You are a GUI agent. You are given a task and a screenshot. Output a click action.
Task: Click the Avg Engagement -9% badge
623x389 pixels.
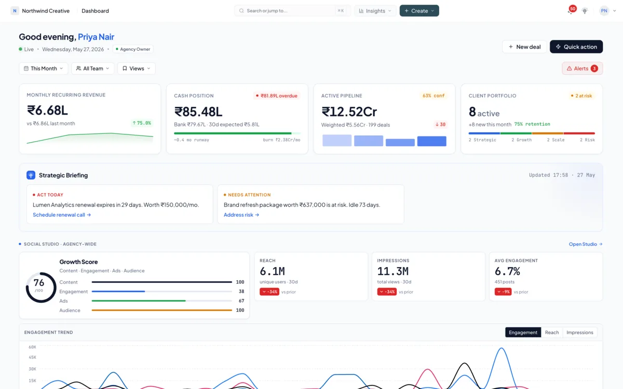503,292
